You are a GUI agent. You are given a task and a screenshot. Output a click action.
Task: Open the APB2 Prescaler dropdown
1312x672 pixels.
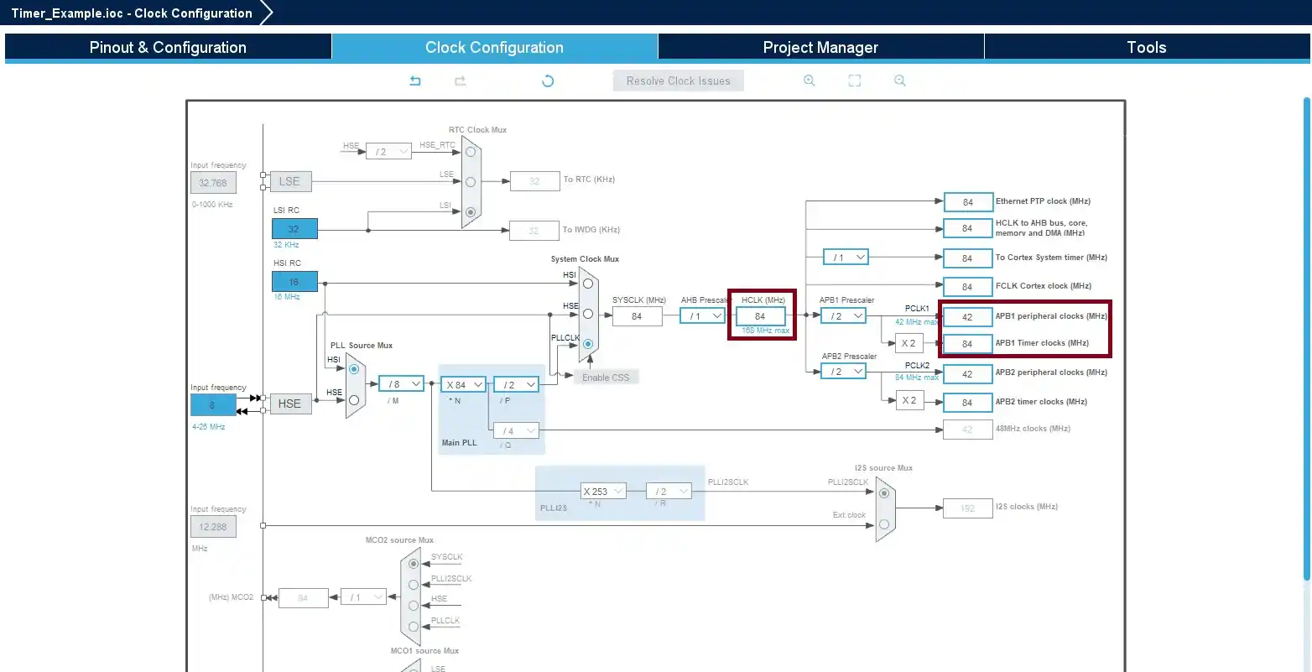pos(843,371)
